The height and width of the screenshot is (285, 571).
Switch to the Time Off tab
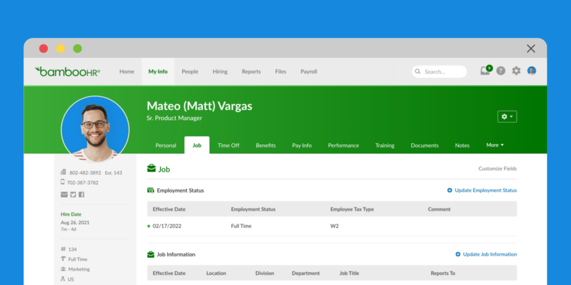click(x=228, y=145)
